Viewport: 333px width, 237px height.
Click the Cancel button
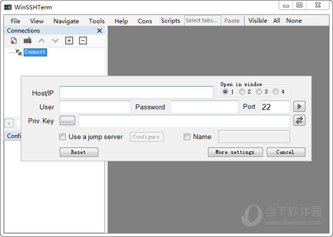tap(286, 152)
